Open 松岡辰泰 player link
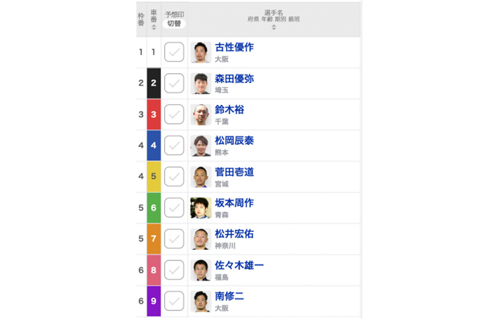The width and height of the screenshot is (499, 319). [x=234, y=140]
